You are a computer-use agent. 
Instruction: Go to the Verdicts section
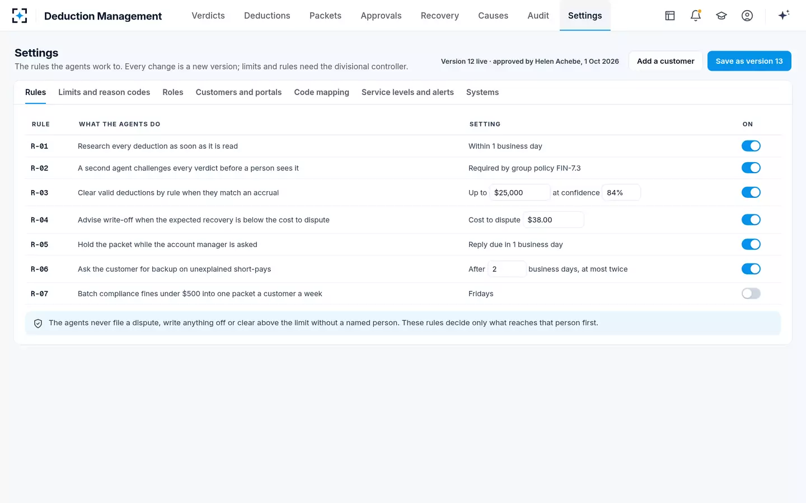coord(208,16)
